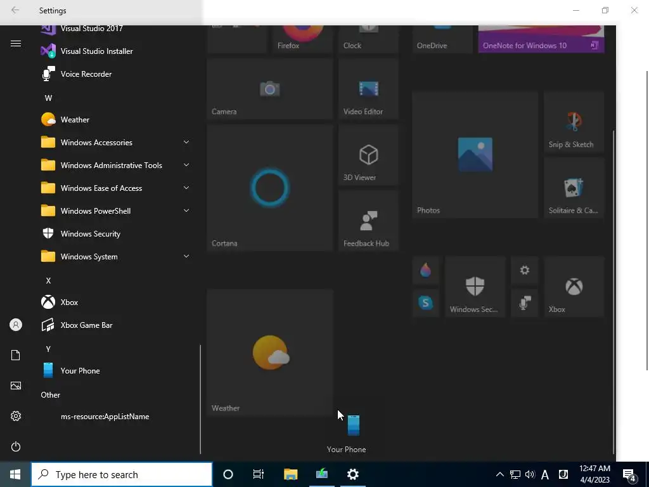649x487 pixels.
Task: Open the Camera tile
Action: click(x=270, y=89)
